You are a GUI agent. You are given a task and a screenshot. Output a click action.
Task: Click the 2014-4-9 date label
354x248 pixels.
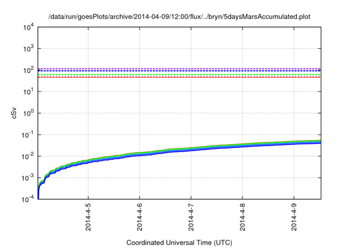294,217
